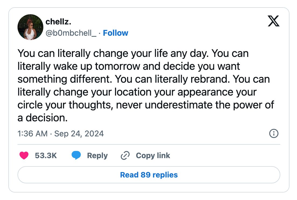Click the tweet's first line of text

pos(133,53)
